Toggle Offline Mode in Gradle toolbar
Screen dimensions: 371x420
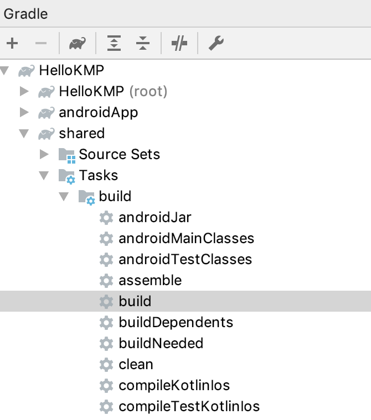[179, 44]
